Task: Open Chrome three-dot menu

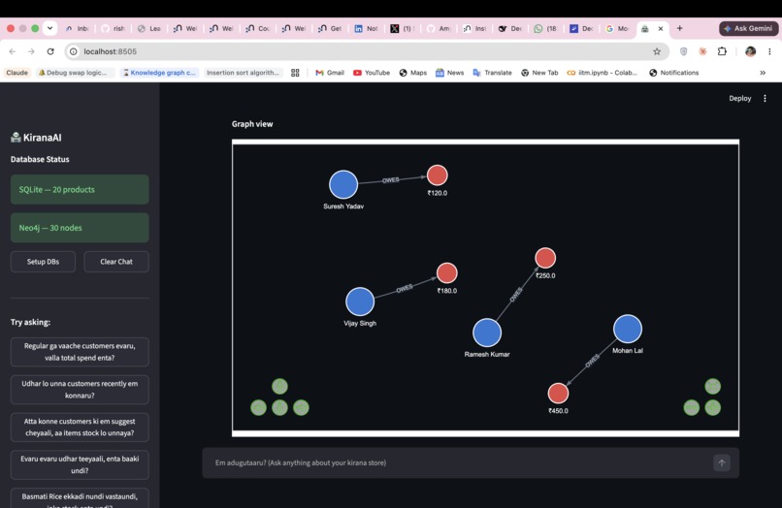Action: [769, 51]
